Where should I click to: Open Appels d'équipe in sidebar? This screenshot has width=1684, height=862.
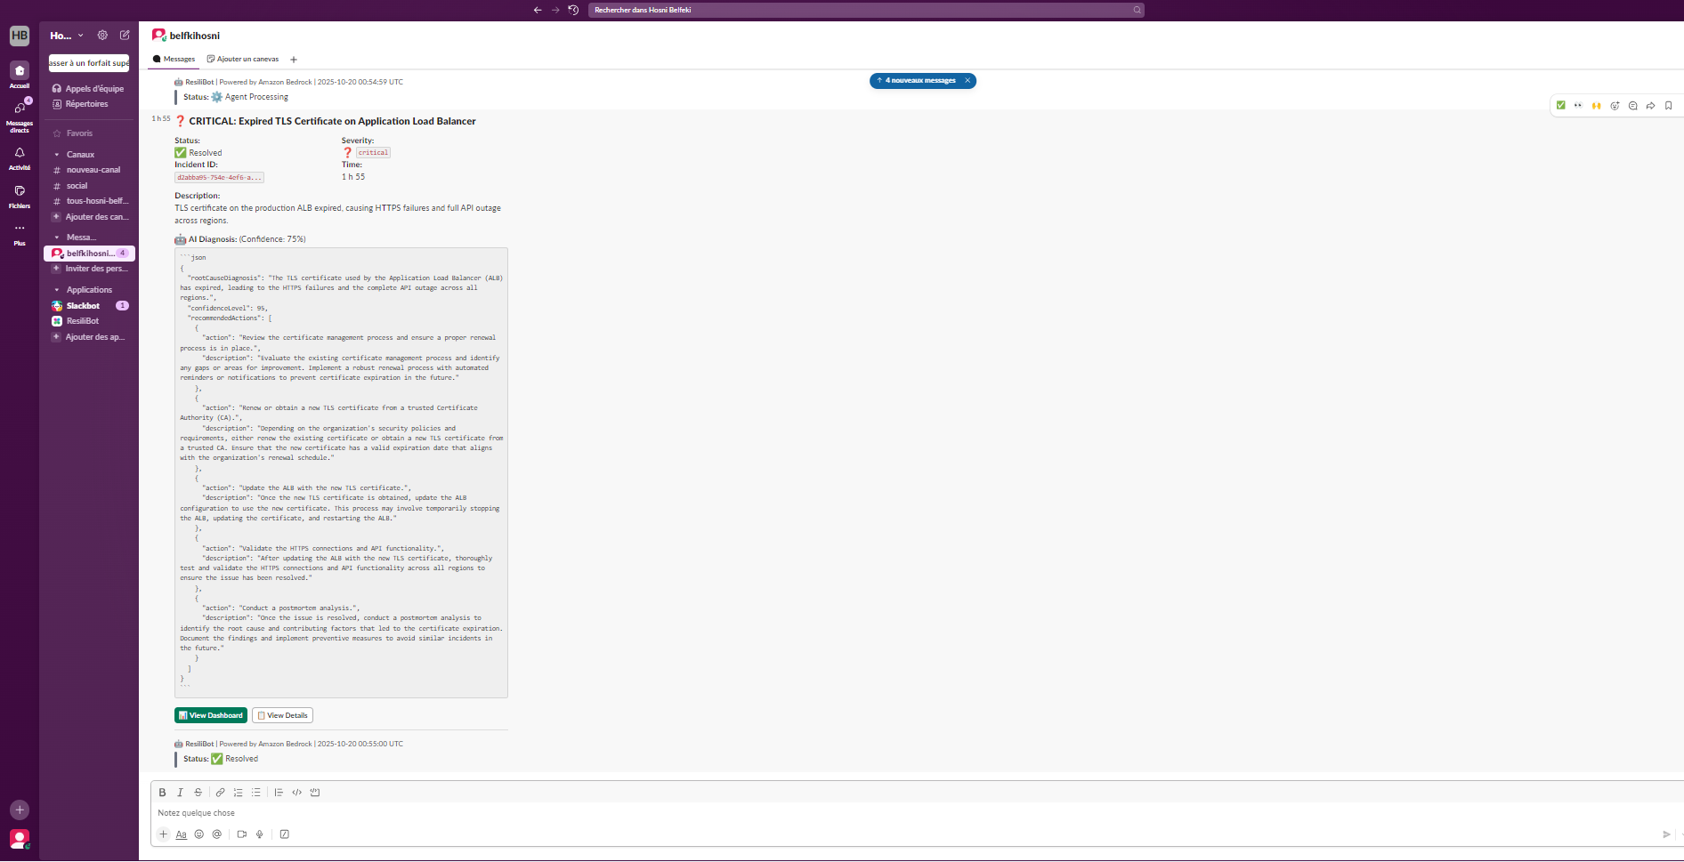pos(89,89)
